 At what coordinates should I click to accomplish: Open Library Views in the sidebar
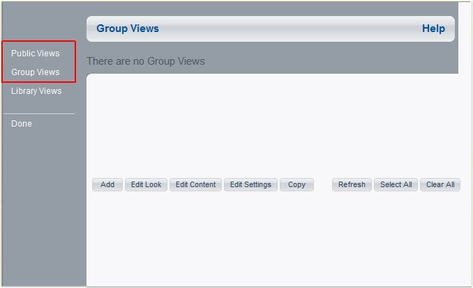pos(36,91)
